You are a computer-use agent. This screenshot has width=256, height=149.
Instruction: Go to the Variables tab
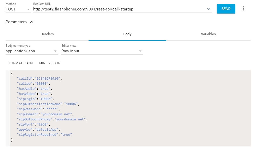pos(208,34)
